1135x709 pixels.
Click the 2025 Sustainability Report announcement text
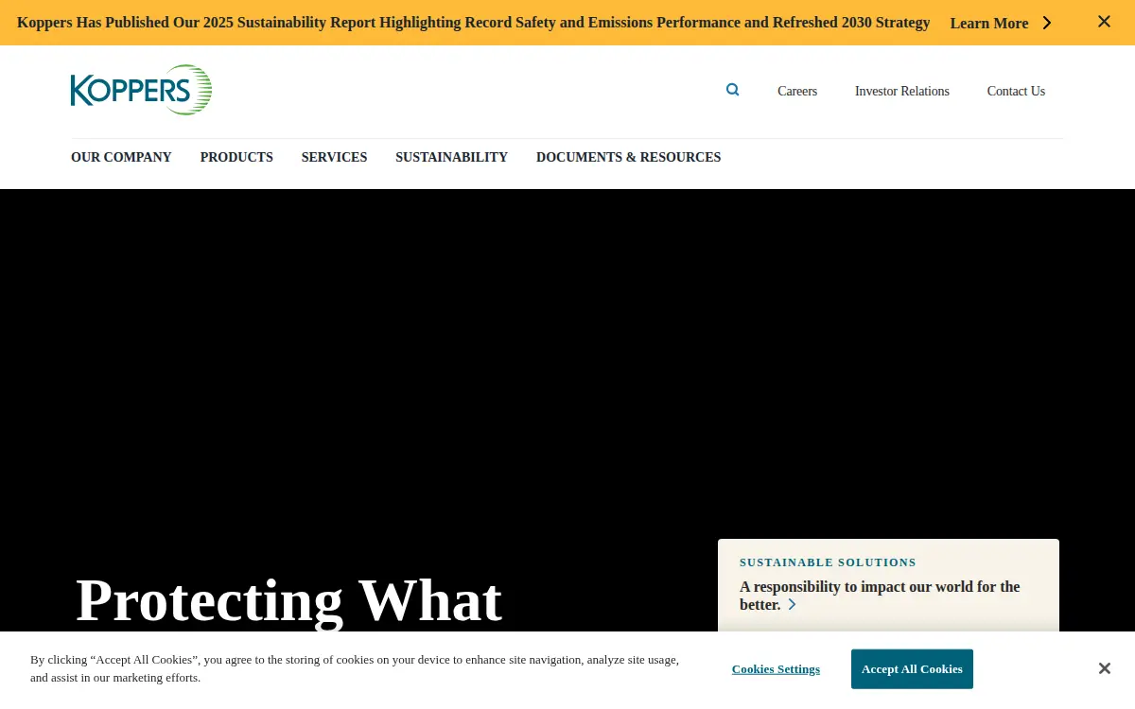pyautogui.click(x=473, y=23)
